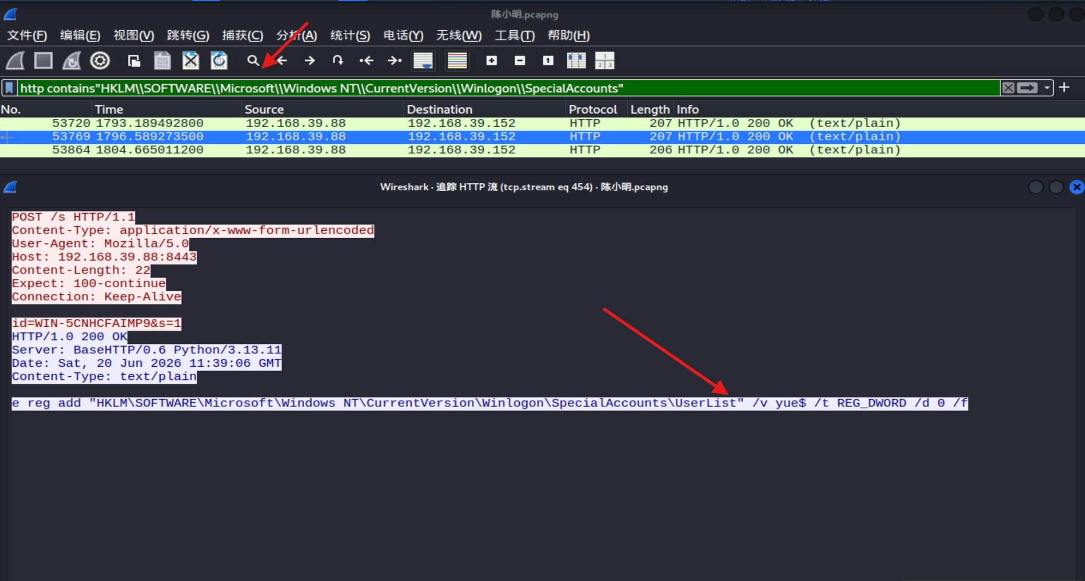Image resolution: width=1085 pixels, height=581 pixels.
Task: Open the 帮助(H) menu
Action: click(x=569, y=35)
